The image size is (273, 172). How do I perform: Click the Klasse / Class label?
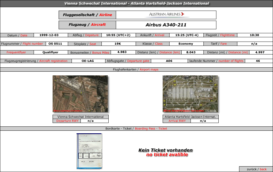click(x=152, y=44)
